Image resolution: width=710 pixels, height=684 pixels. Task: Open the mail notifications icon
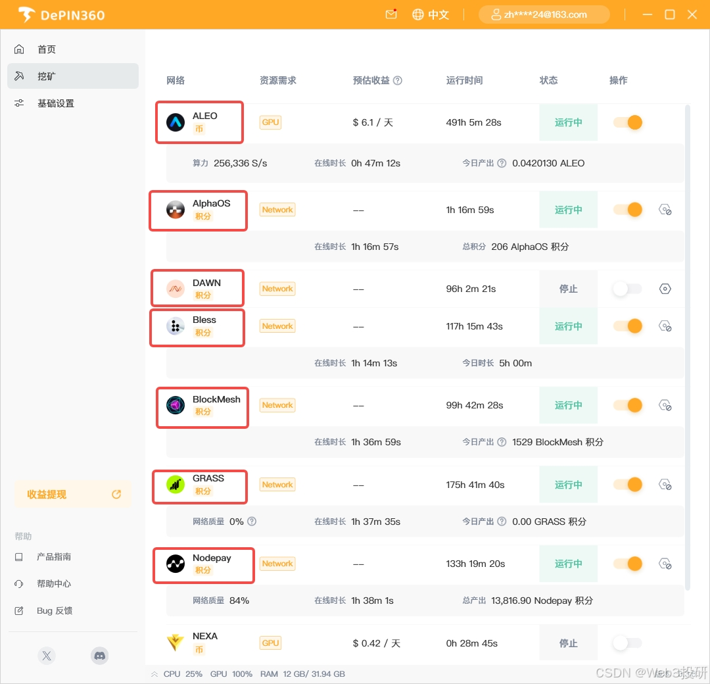[x=390, y=14]
